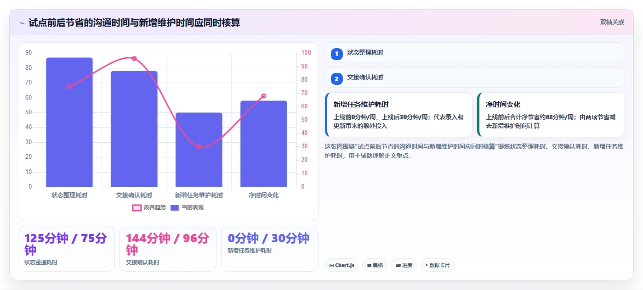Click the x-axis label 新增任务维护耗时
Image resolution: width=643 pixels, height=290 pixels.
(x=199, y=195)
